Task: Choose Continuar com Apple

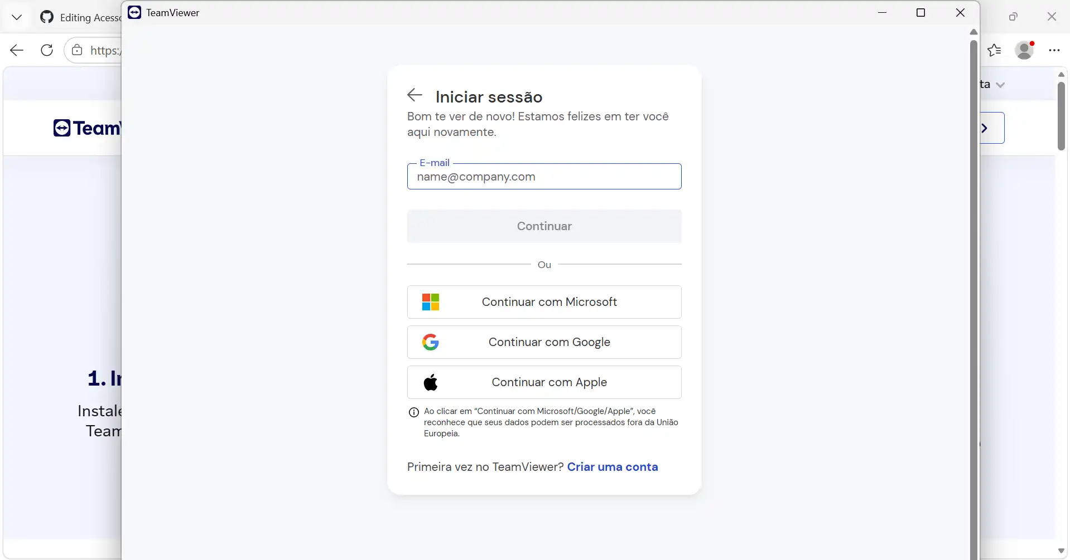Action: tap(544, 382)
